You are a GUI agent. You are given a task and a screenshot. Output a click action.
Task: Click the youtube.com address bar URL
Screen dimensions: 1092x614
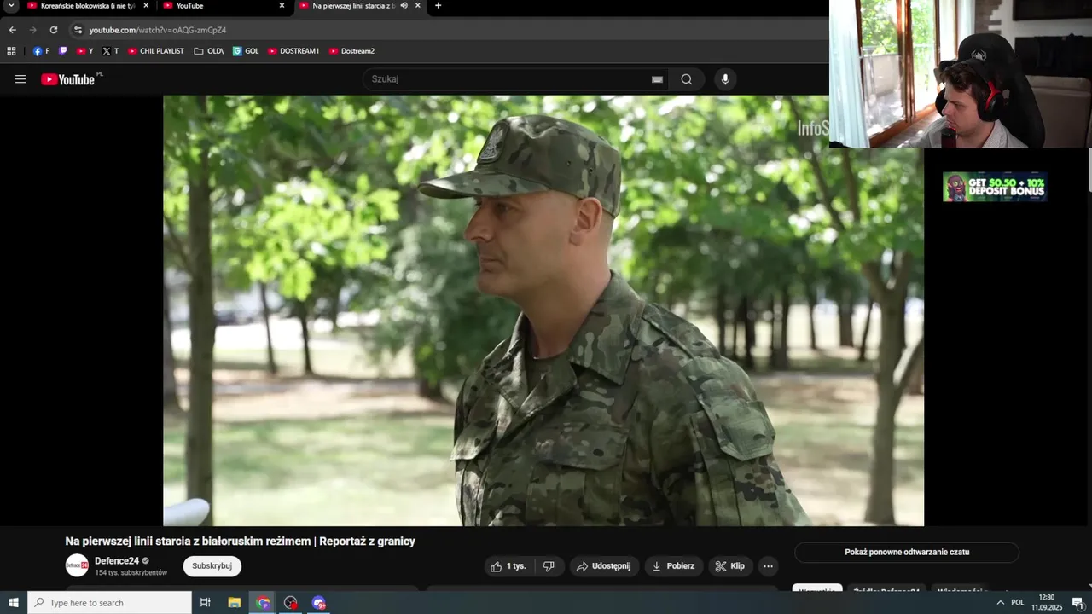point(158,30)
